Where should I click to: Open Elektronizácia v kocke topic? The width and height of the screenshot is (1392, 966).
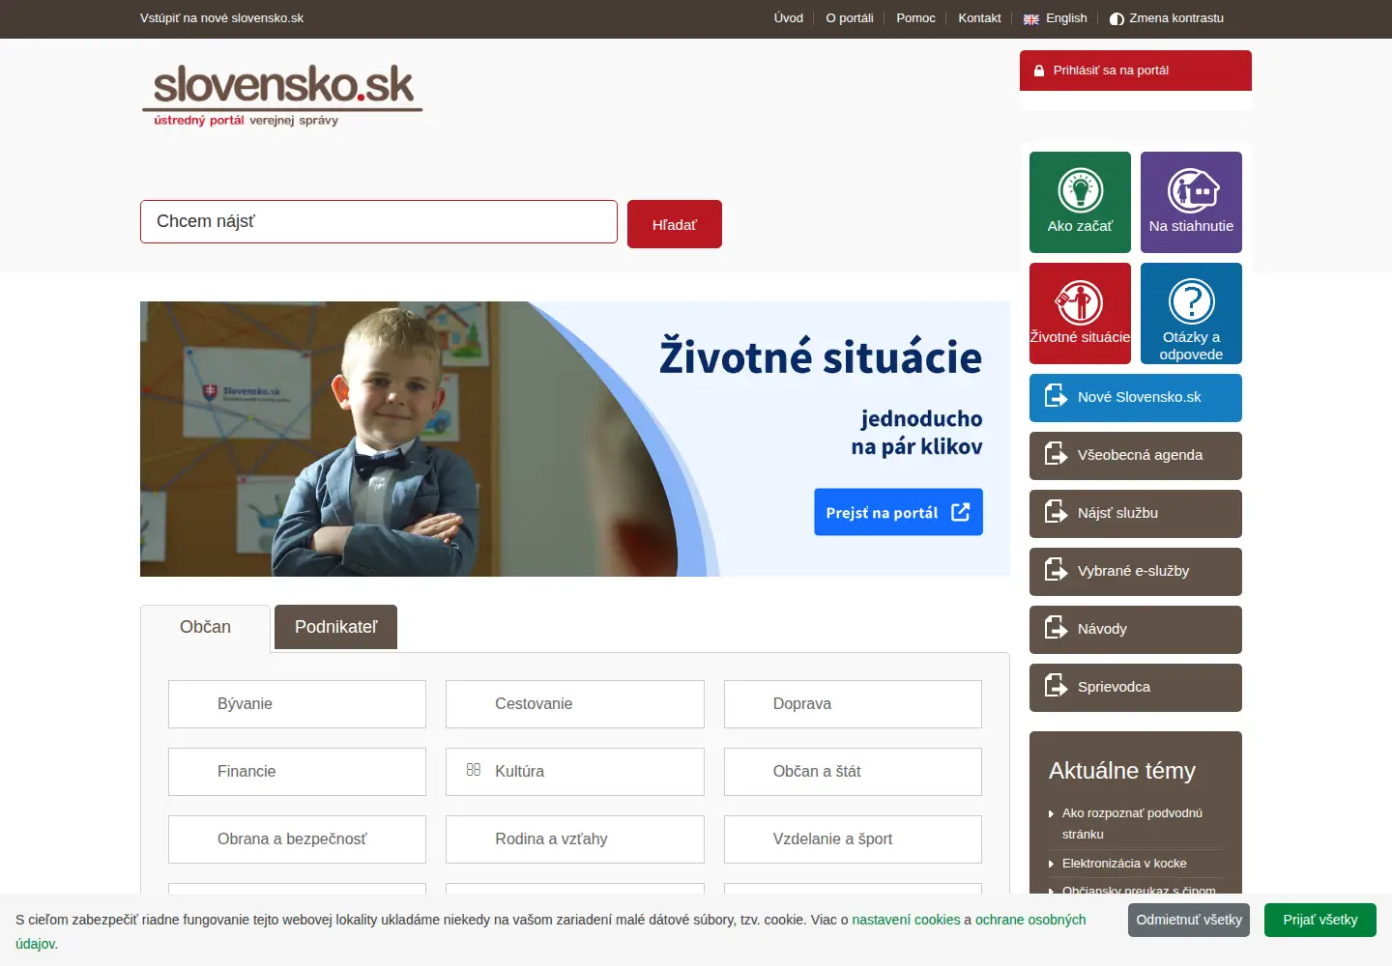tap(1124, 863)
